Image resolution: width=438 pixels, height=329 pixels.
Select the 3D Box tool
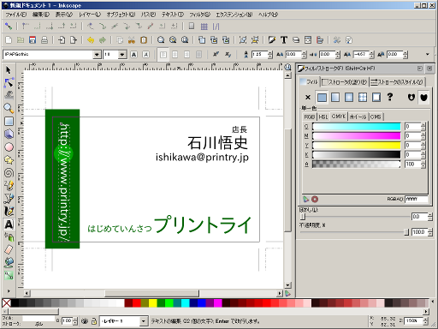[x=9, y=135]
